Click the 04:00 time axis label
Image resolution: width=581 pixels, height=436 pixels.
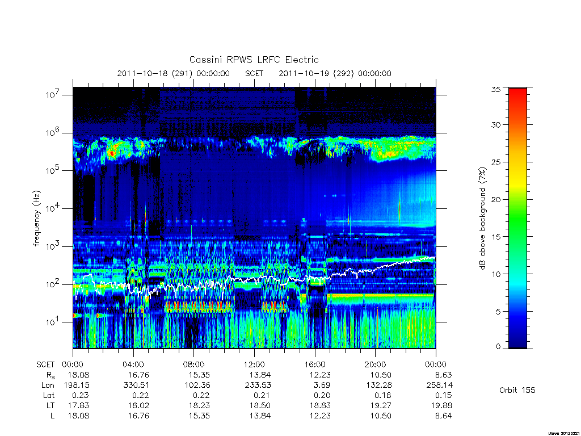pos(133,364)
